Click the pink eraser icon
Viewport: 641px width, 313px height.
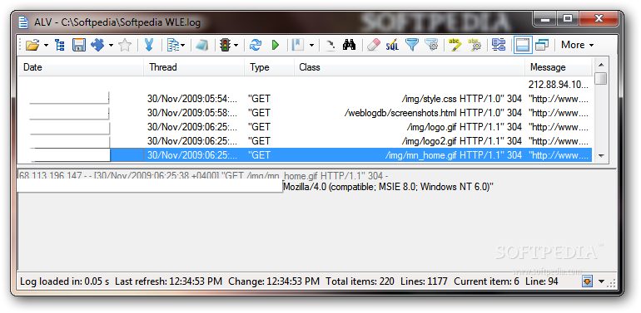click(x=374, y=45)
